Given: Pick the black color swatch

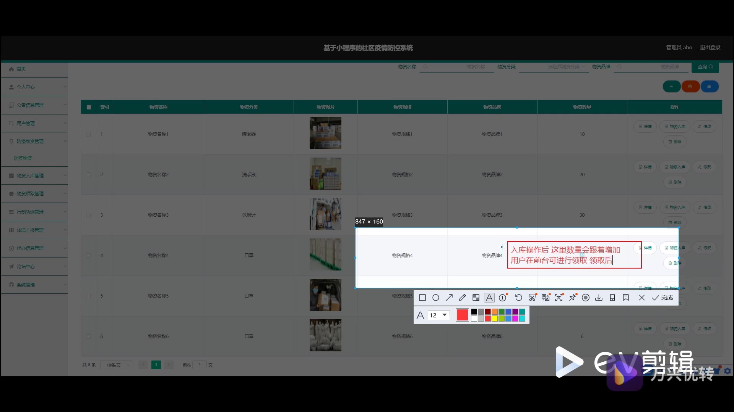Looking at the screenshot, I should coord(474,312).
